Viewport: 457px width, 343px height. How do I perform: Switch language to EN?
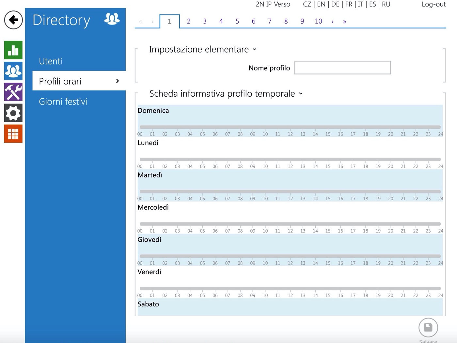[321, 4]
